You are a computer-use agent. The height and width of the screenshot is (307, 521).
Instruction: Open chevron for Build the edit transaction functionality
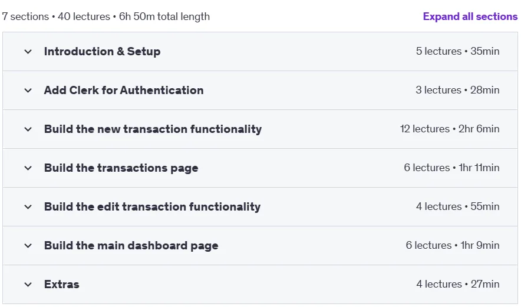28,207
